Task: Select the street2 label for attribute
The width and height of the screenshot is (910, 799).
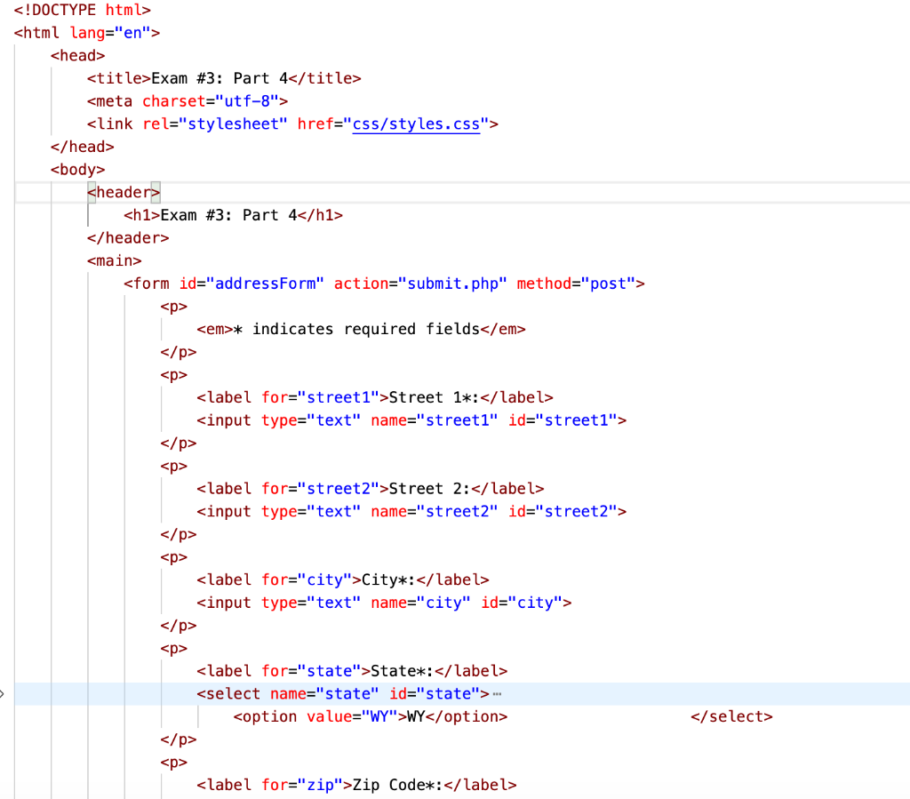Action: [x=275, y=489]
